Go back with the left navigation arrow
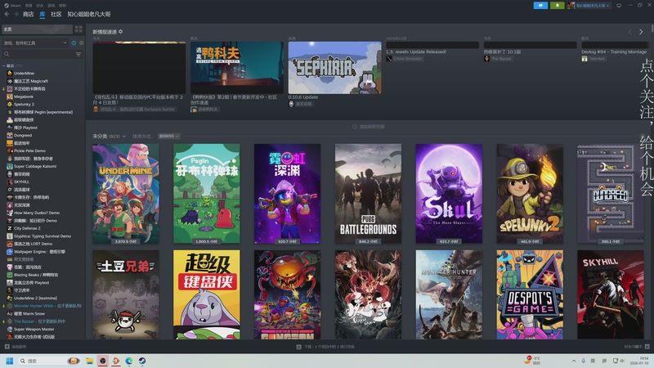This screenshot has height=368, width=654. coord(7,14)
